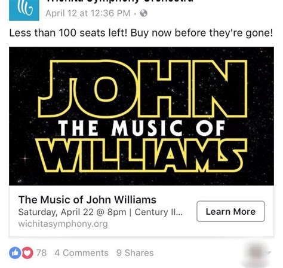Click the Learn More button
The width and height of the screenshot is (283, 268).
[x=230, y=211]
